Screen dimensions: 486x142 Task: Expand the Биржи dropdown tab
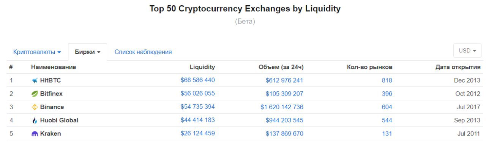(87, 52)
